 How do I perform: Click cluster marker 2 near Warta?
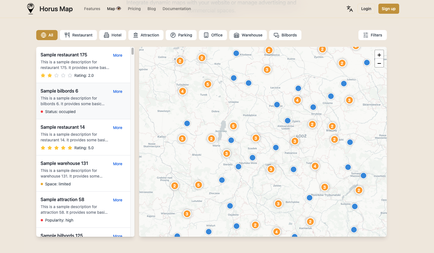[x=211, y=139]
